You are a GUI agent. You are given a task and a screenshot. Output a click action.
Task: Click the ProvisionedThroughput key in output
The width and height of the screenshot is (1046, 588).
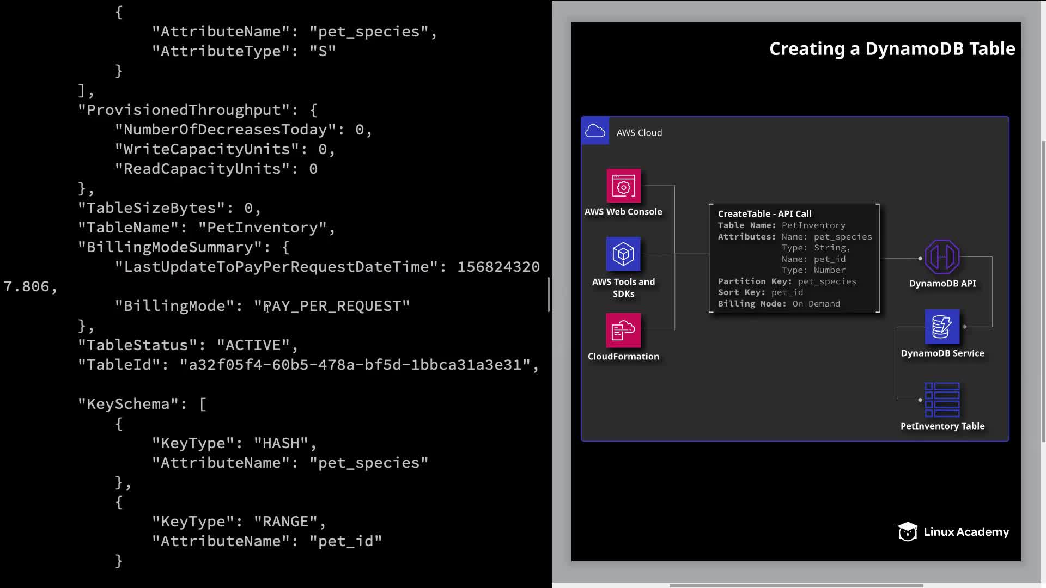point(183,110)
